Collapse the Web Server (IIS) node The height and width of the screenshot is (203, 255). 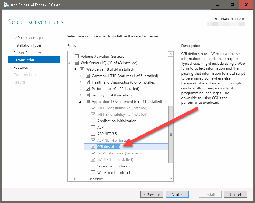(70, 63)
